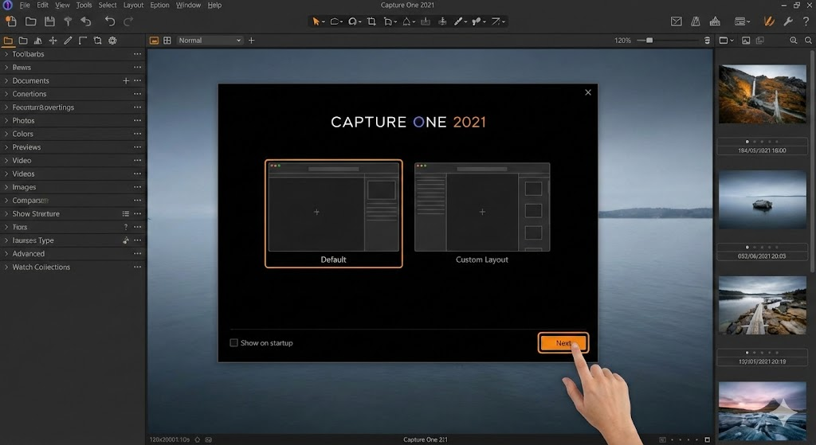Open the Normal dropdown menu
Screen dimensions: 816x445
[210, 40]
